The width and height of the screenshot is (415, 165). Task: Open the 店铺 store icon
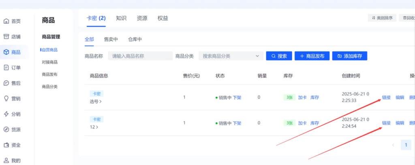tap(6, 37)
